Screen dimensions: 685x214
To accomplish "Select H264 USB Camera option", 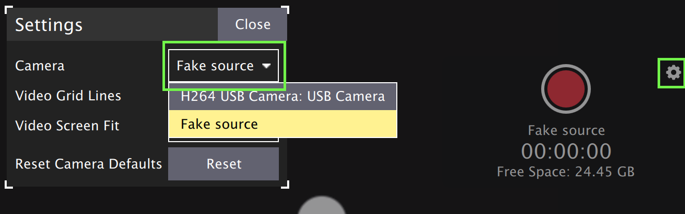I will [282, 96].
